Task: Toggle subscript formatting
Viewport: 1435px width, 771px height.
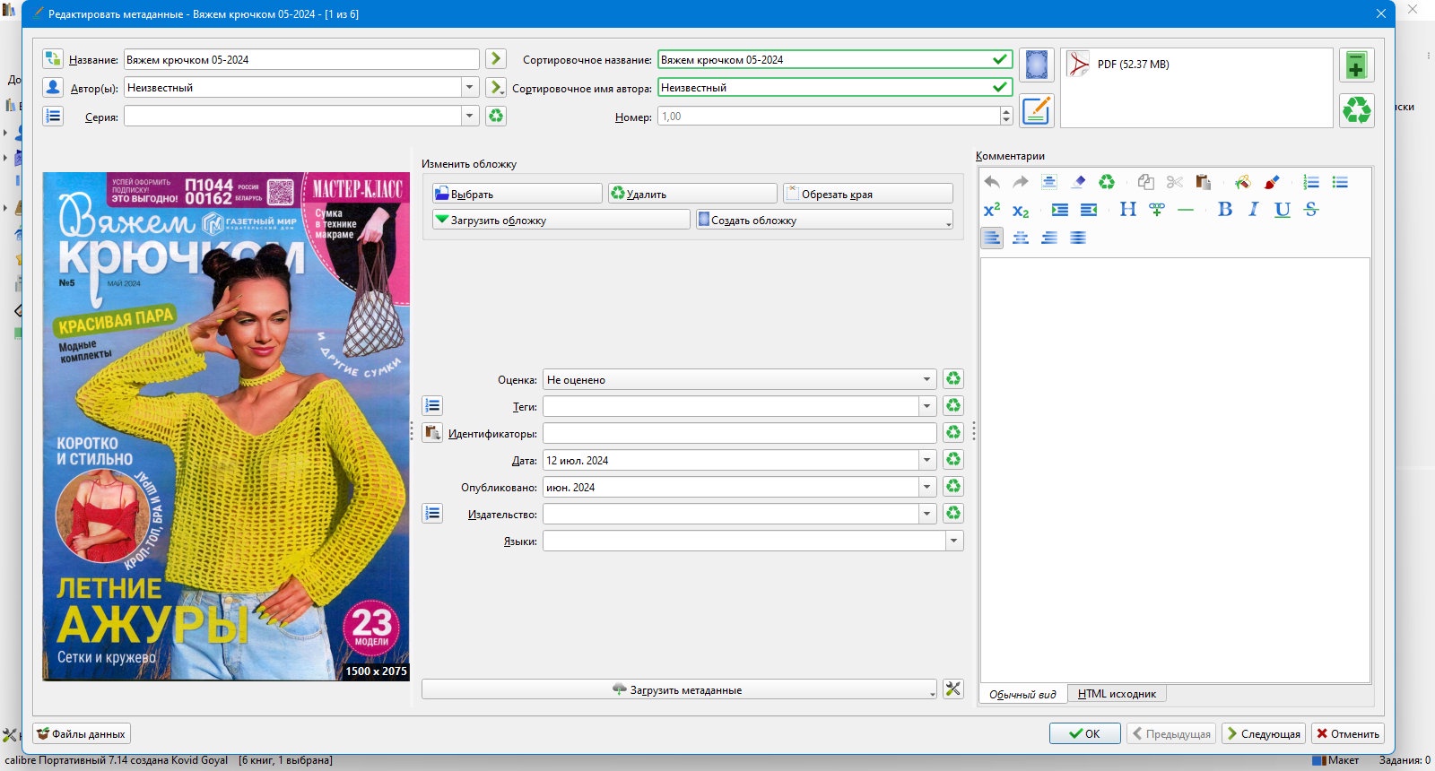Action: click(1021, 210)
